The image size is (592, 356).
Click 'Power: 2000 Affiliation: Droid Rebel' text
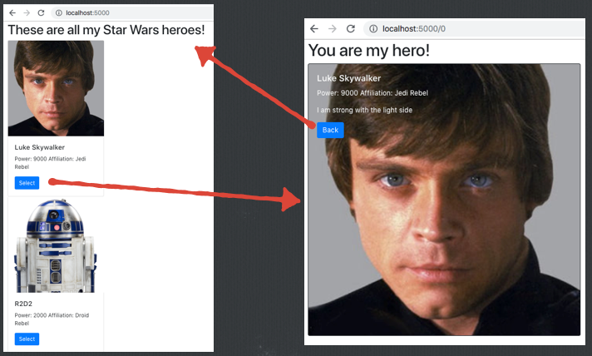(52, 319)
